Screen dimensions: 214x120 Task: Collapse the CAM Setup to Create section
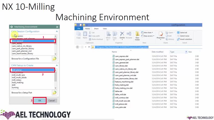pos(57,65)
